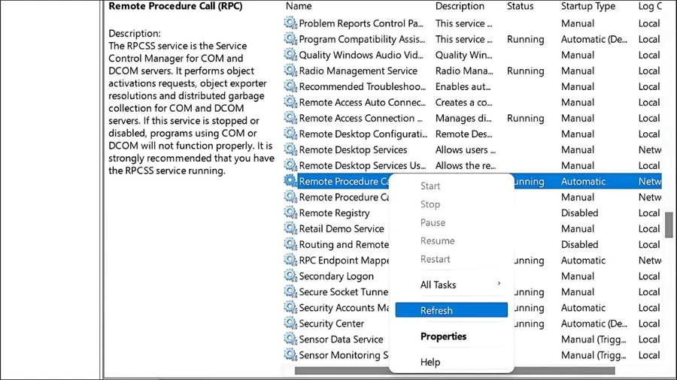Screen dimensions: 677x380
Task: Click gear icon of Recommended Troubleshooting service
Action: coord(290,86)
